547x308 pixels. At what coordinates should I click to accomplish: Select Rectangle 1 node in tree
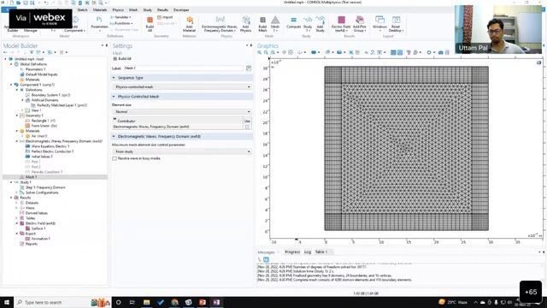(x=43, y=121)
